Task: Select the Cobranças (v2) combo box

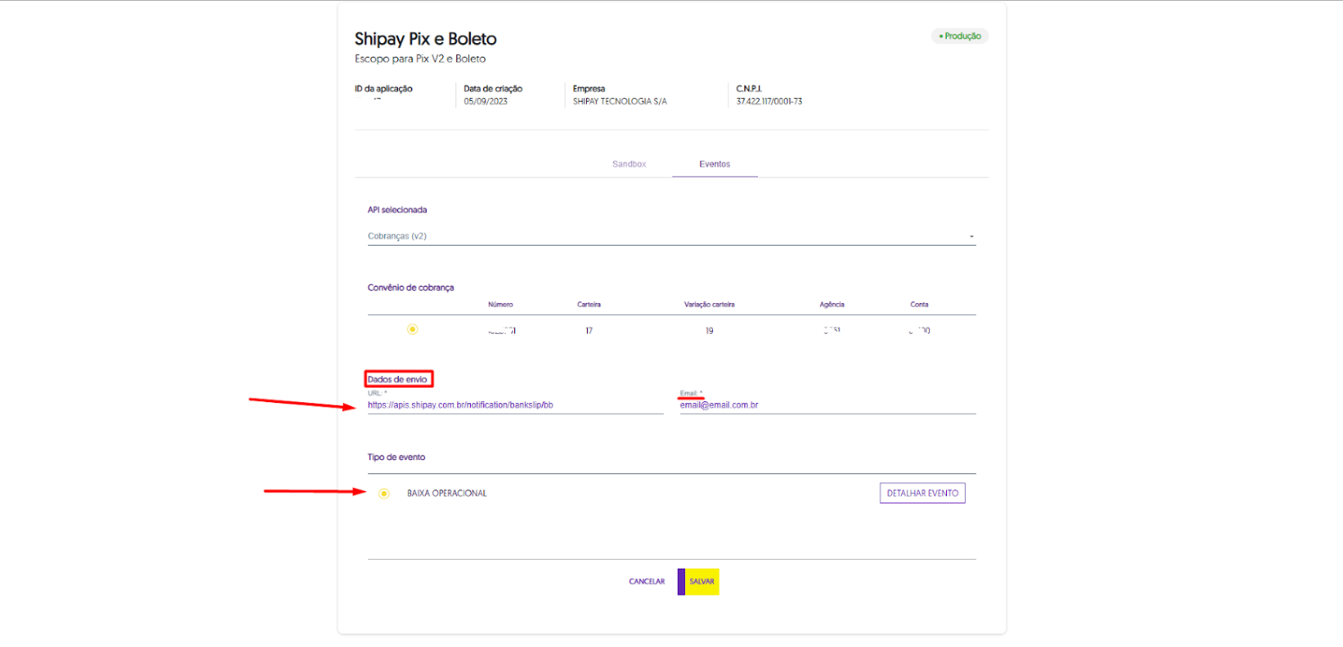Action: coord(671,237)
